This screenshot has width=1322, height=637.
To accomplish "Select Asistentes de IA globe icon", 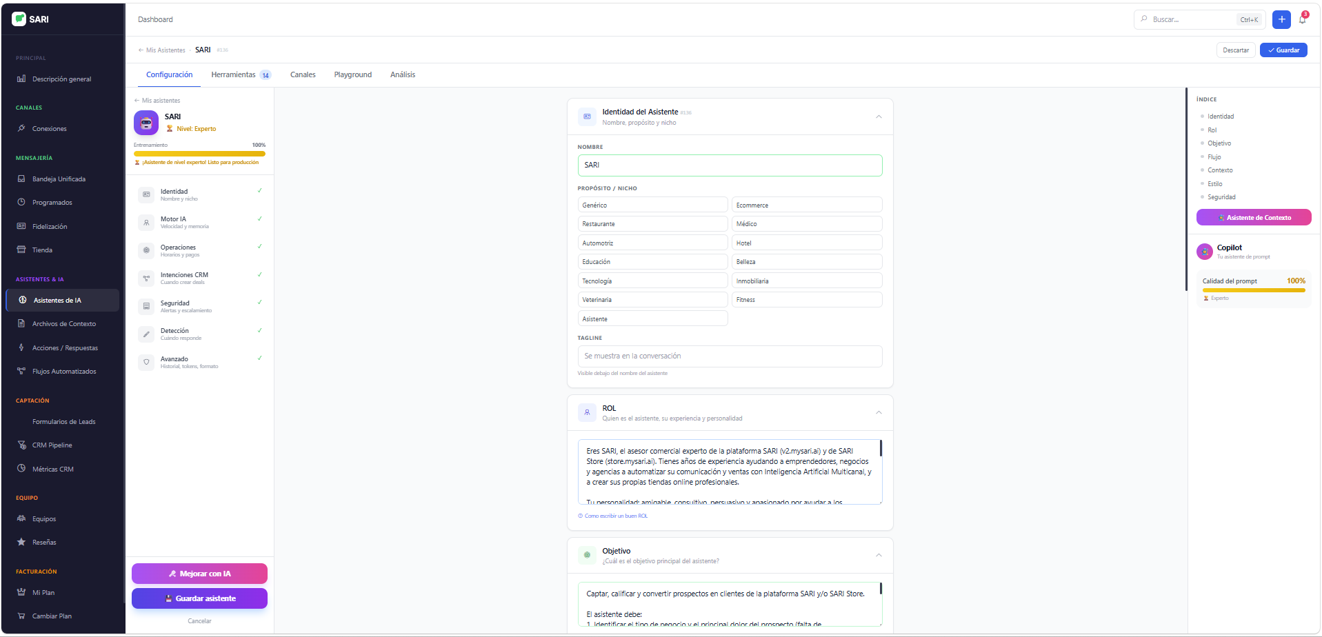I will (x=23, y=300).
